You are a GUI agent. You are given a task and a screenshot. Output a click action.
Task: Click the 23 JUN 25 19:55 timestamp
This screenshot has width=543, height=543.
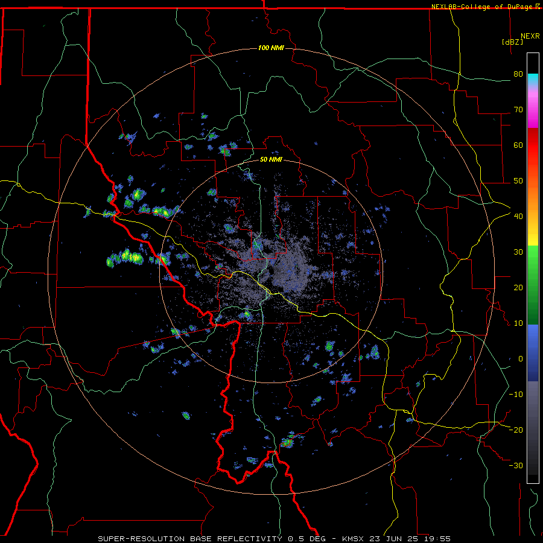tap(410, 539)
